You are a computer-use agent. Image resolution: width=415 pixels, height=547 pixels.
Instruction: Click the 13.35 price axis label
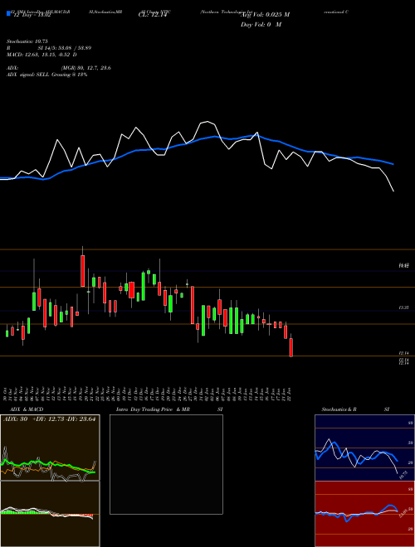pos(404,307)
